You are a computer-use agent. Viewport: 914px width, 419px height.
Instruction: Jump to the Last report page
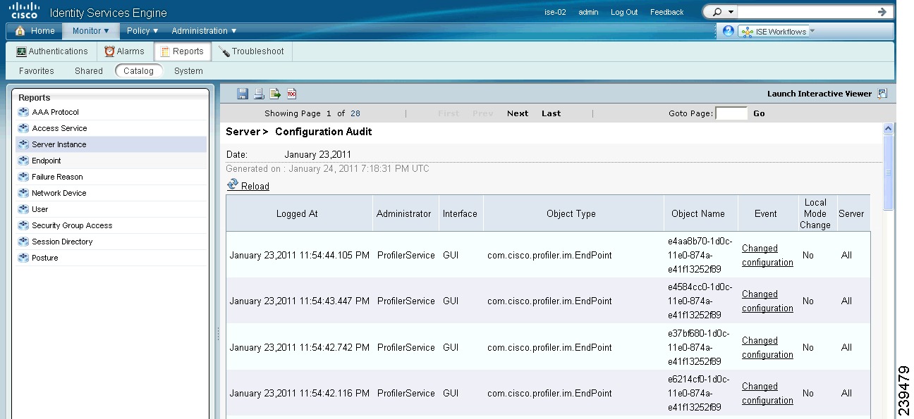click(552, 113)
